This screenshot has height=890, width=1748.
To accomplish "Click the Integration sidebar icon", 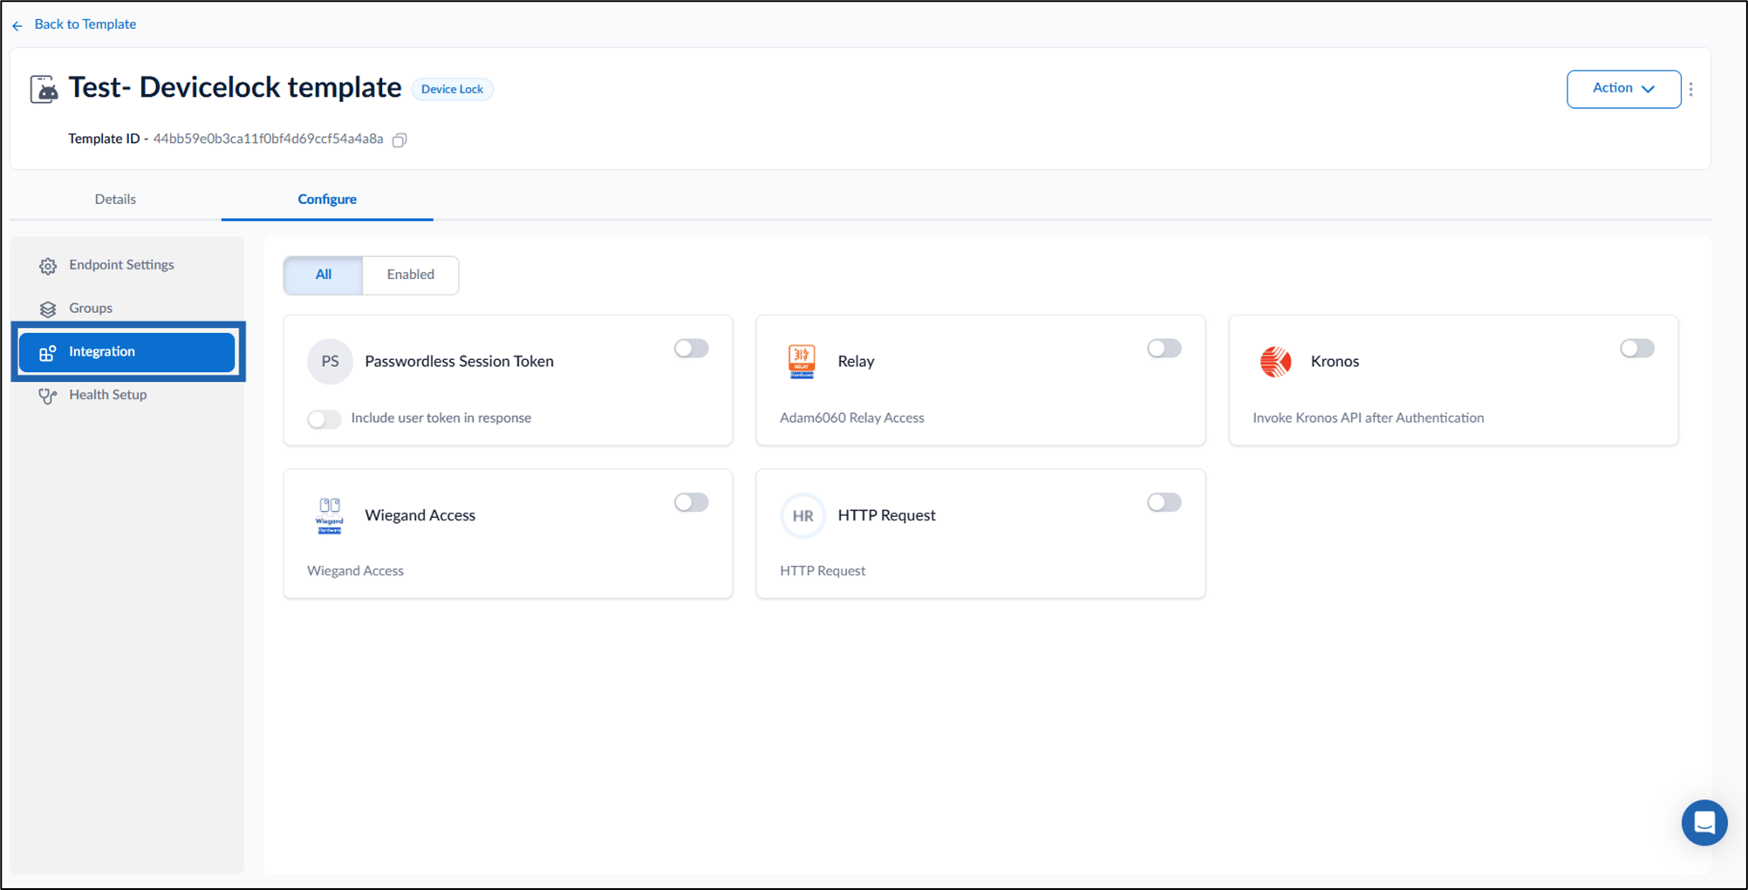I will (48, 352).
